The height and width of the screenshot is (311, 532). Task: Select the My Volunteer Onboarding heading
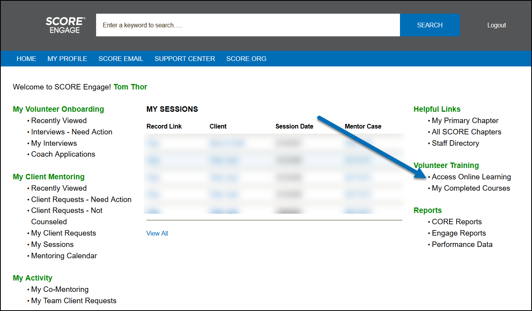point(59,109)
